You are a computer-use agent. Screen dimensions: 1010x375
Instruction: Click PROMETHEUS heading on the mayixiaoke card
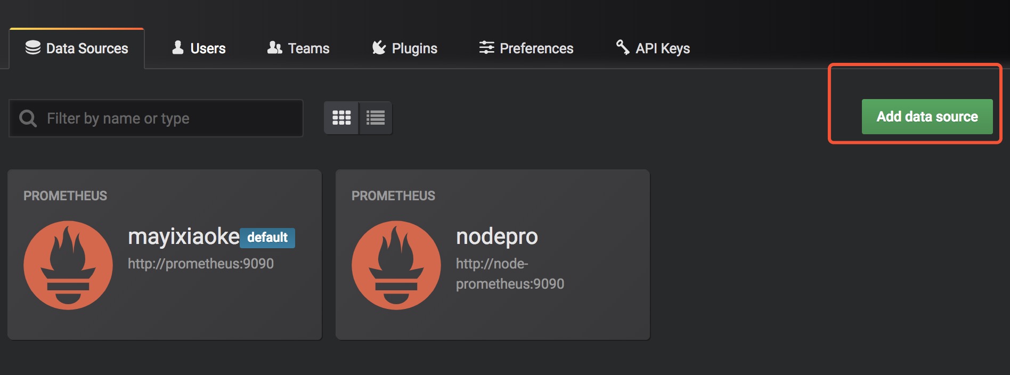pos(65,196)
